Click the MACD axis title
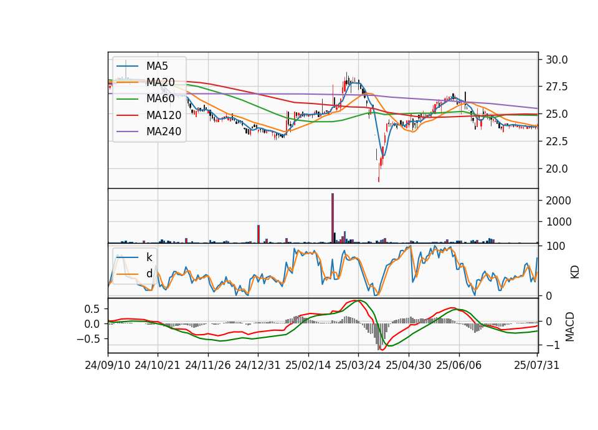Screen dimensions: 598x430 570,327
